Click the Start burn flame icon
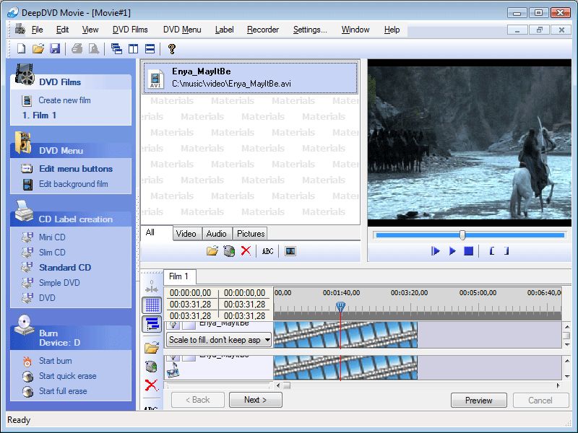This screenshot has width=578, height=433. pos(27,362)
